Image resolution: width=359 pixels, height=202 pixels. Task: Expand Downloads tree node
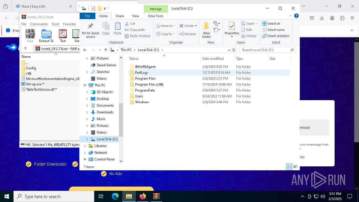87,112
